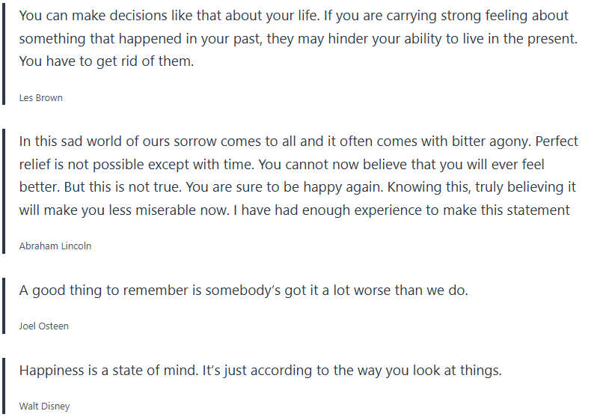Image resolution: width=603 pixels, height=417 pixels.
Task: Select the Joel Osteen attribution
Action: (x=43, y=326)
